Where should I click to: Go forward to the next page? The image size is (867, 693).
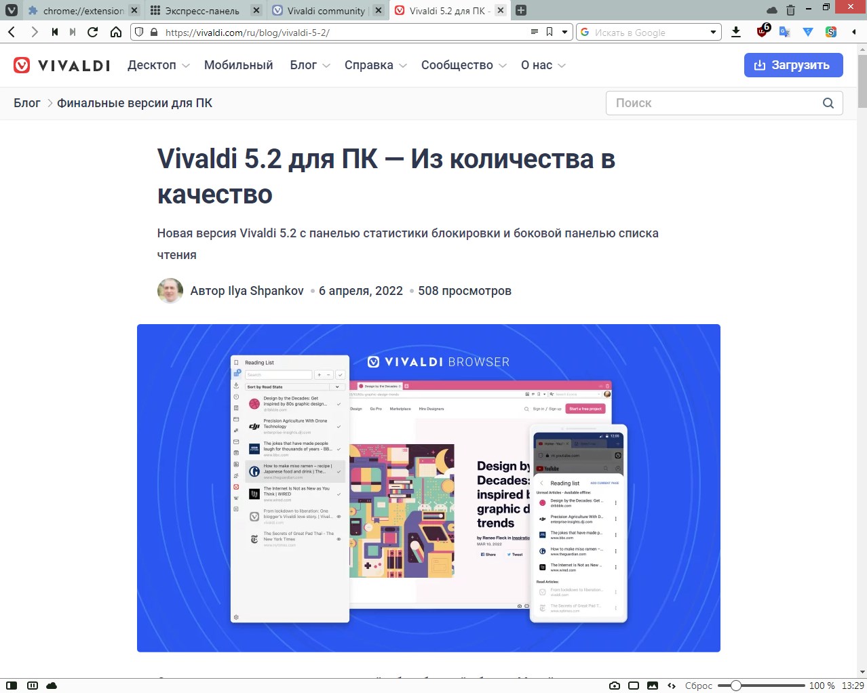[34, 32]
